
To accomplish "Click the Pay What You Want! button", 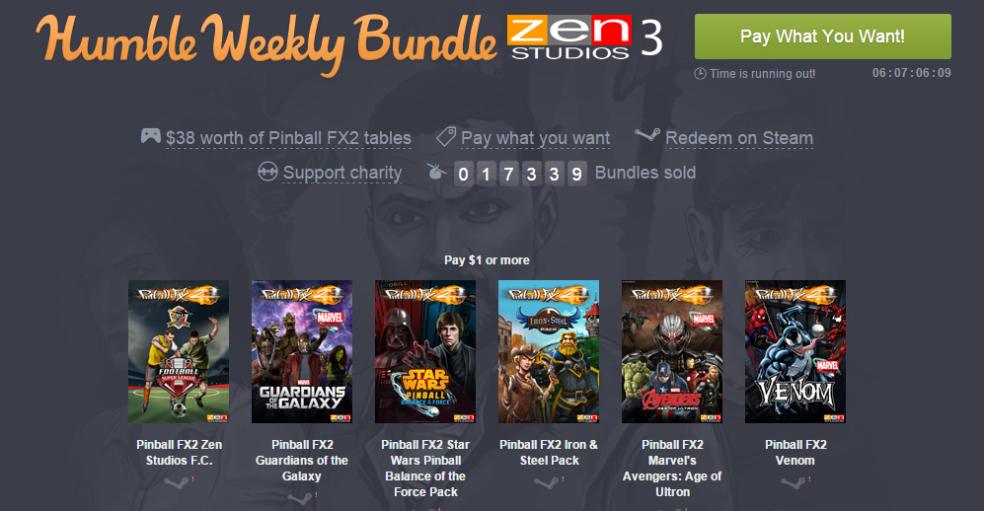I will pos(823,36).
